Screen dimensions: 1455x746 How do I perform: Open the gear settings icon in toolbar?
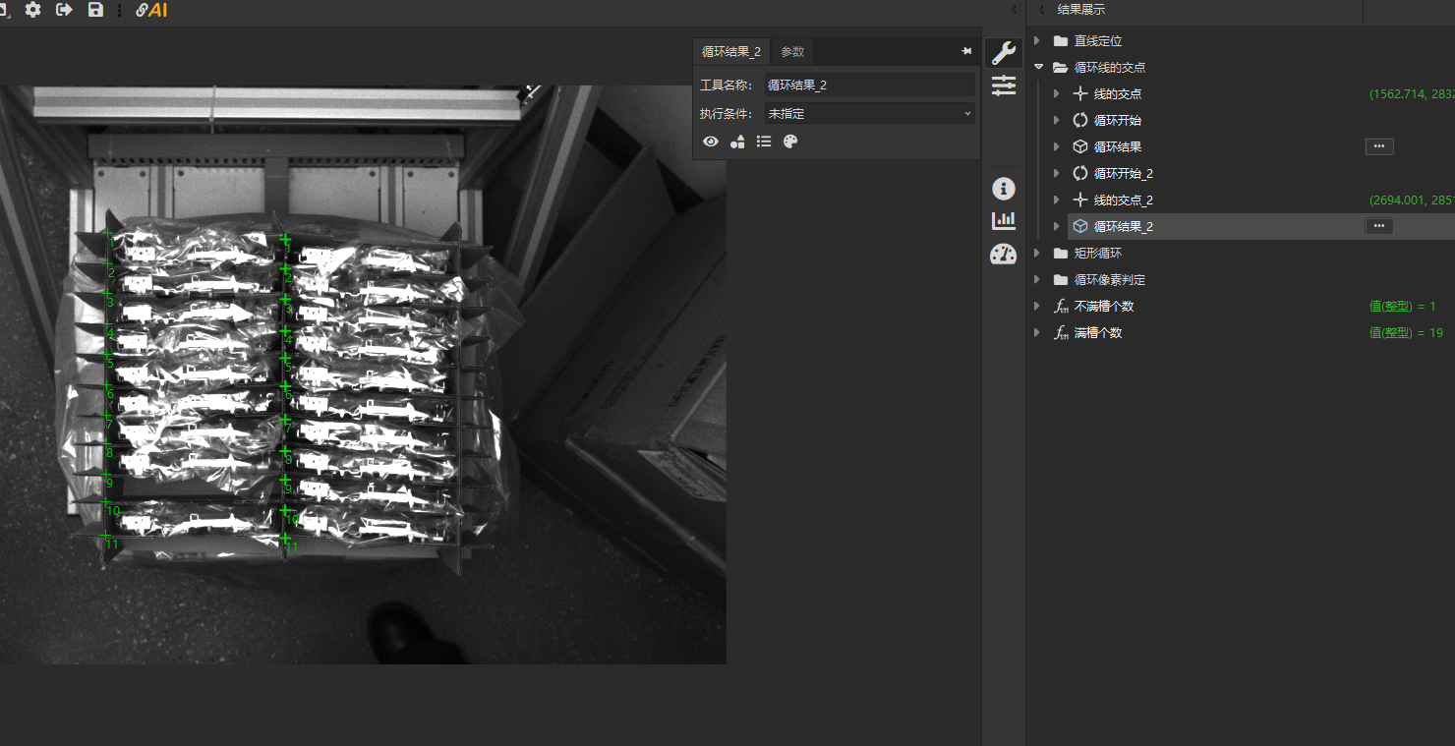pos(32,10)
